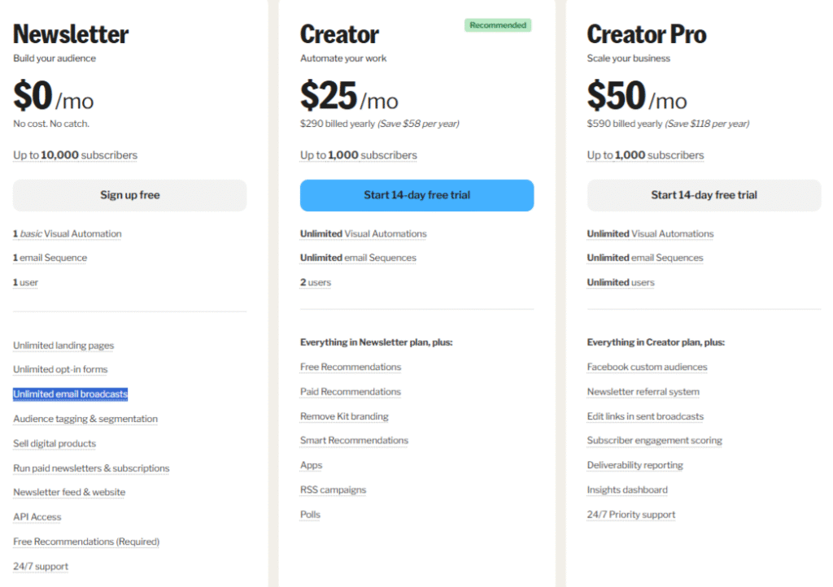Click the API Access feature link
Screen dimensions: 833x587
[37, 517]
